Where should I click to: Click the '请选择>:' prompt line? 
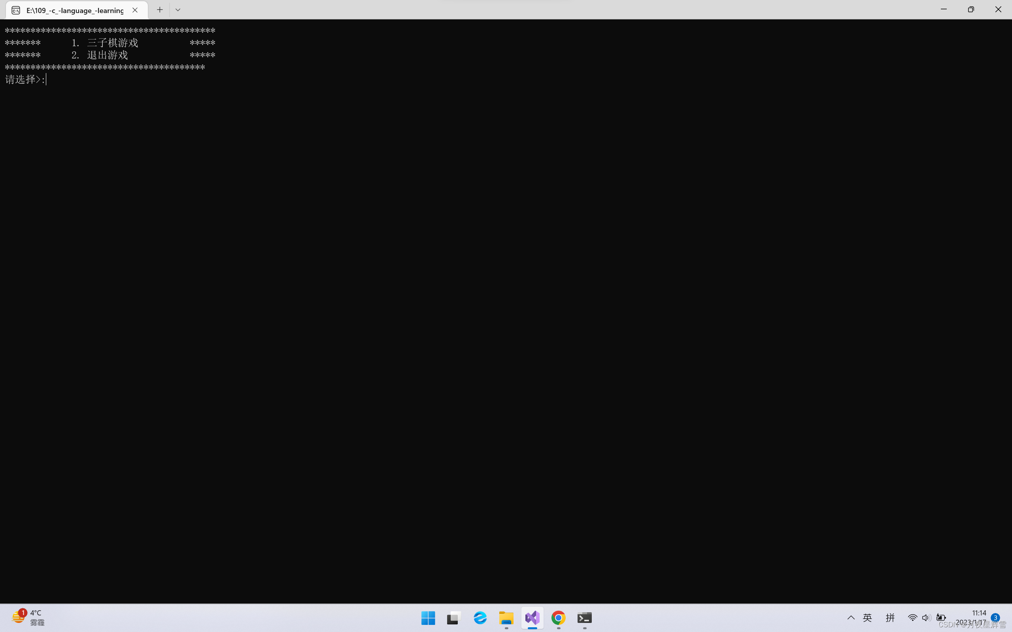click(25, 79)
